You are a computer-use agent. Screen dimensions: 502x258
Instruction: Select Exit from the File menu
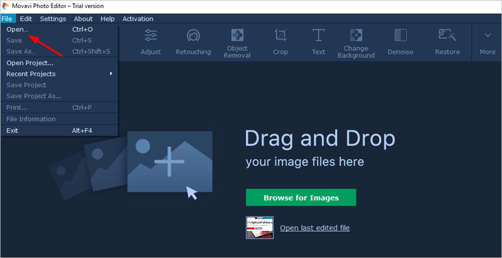pyautogui.click(x=59, y=131)
